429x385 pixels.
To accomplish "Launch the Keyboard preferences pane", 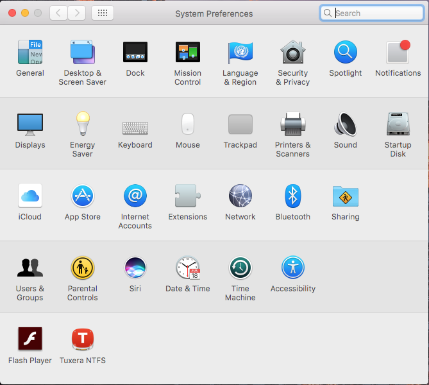I will [135, 126].
